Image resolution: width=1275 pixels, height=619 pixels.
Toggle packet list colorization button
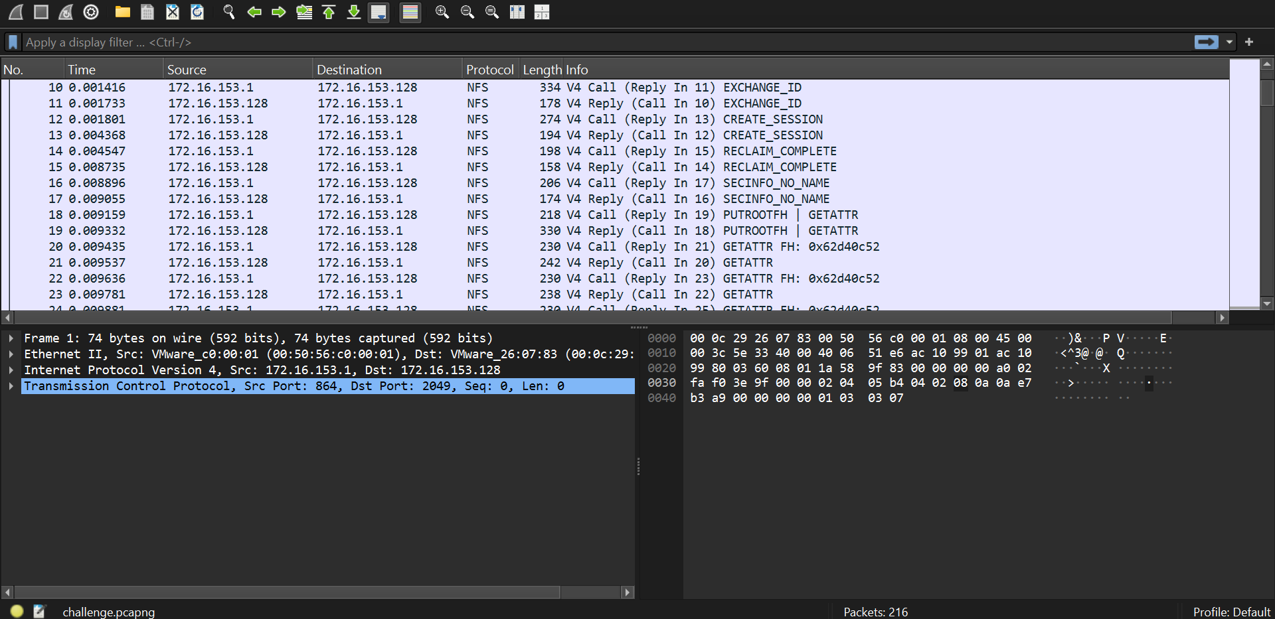(x=410, y=12)
